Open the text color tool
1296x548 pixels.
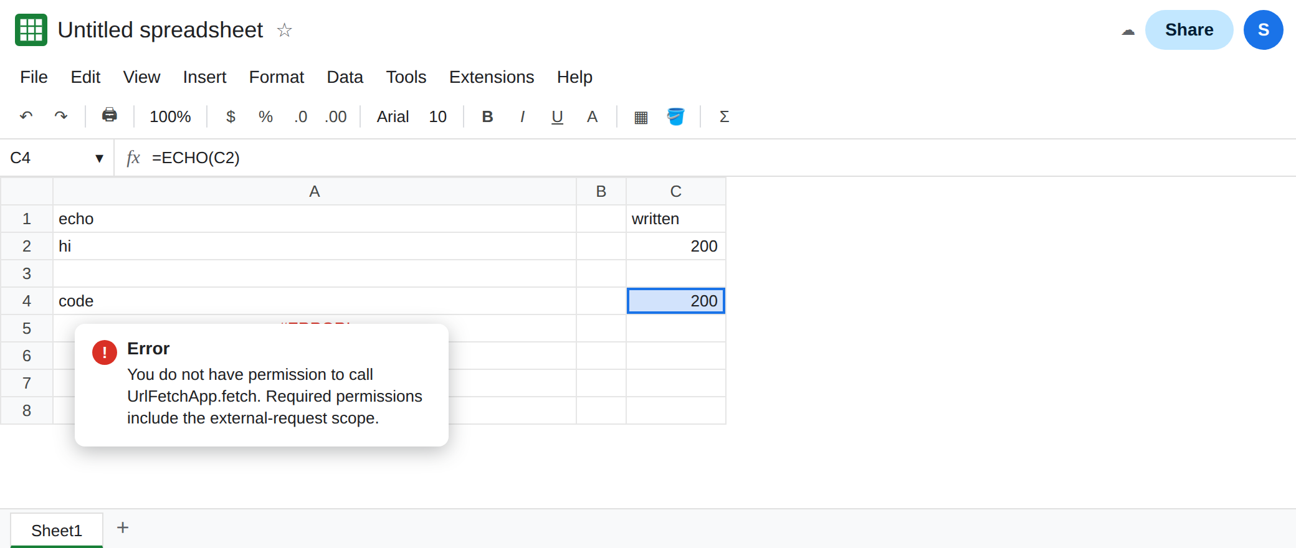pyautogui.click(x=592, y=116)
